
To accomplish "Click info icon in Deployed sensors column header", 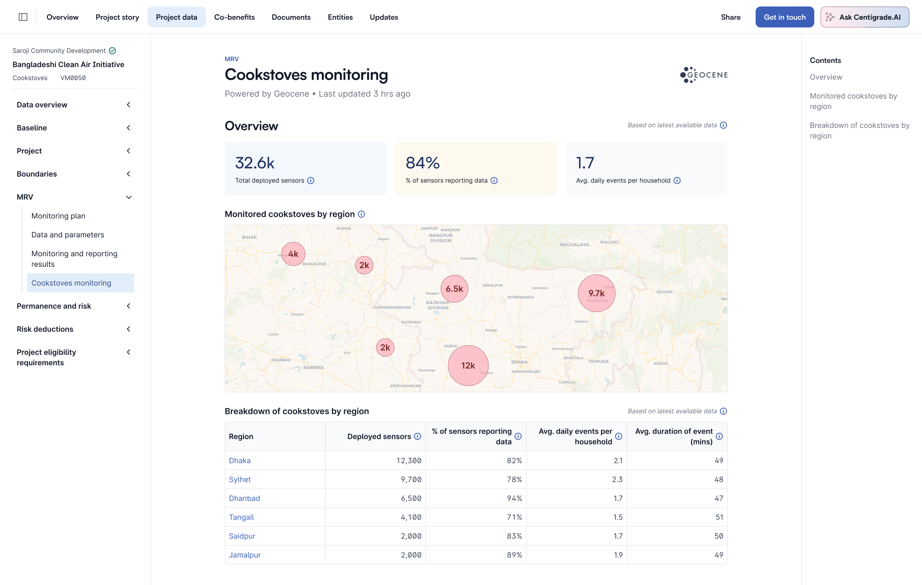I will 417,437.
